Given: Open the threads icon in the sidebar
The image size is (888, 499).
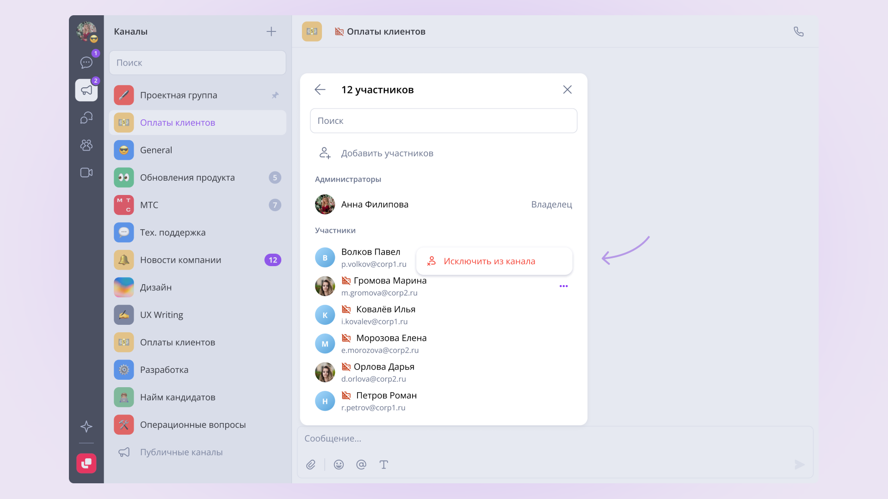Looking at the screenshot, I should [86, 118].
